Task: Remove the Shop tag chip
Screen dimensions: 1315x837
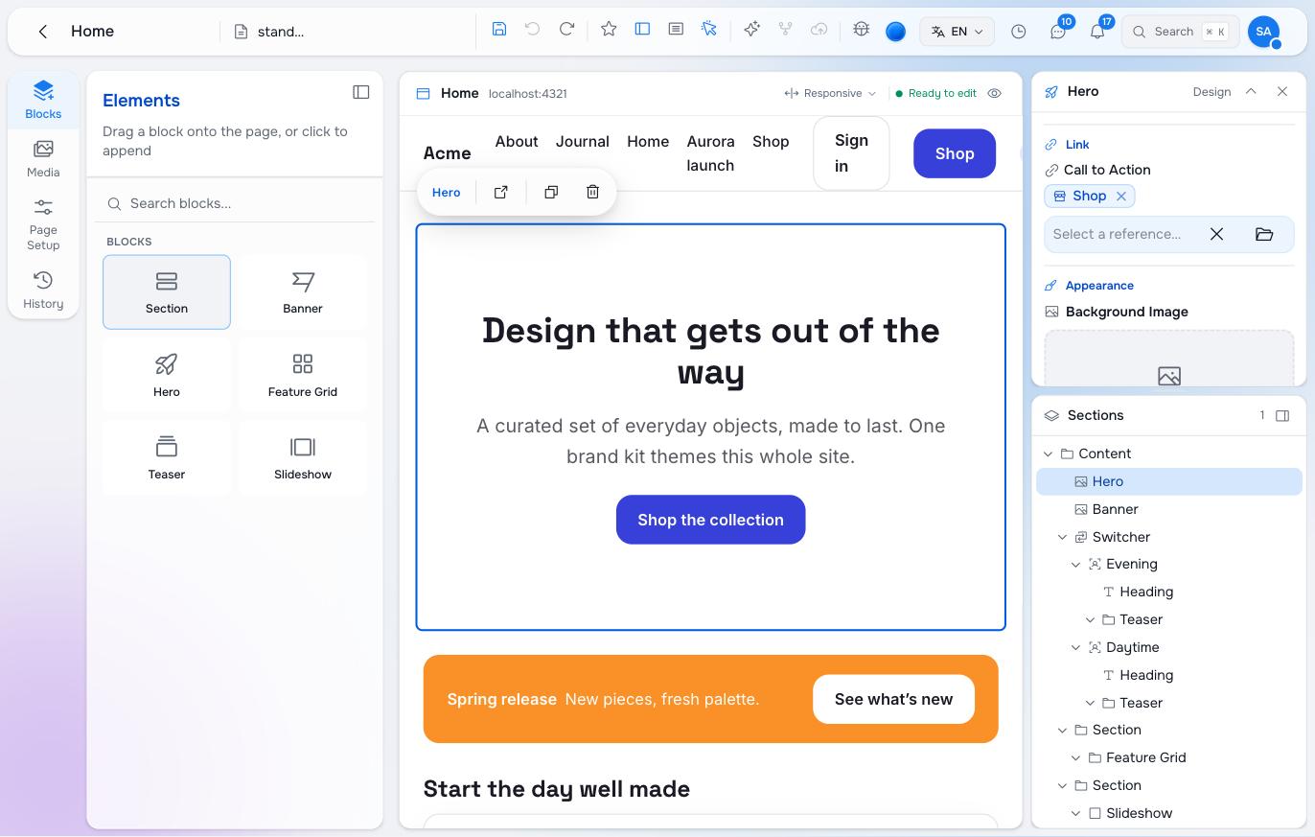Action: (1120, 196)
